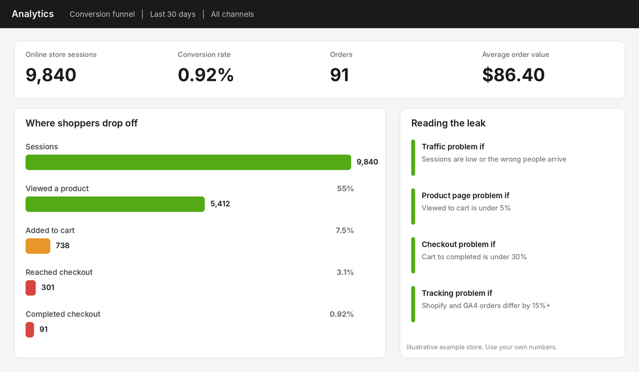Click the 7.5% added to cart percentage
Image resolution: width=639 pixels, height=372 pixels.
point(344,230)
